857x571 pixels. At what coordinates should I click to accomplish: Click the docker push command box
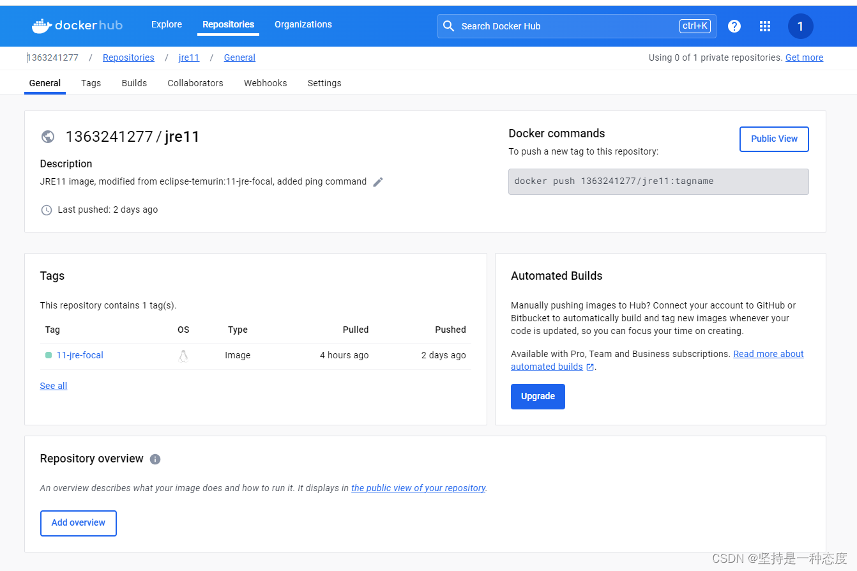point(658,181)
